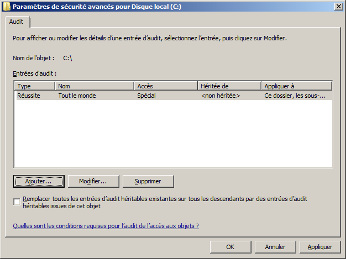The width and height of the screenshot is (346, 259).
Task: Click the Nom column header
Action: pos(95,86)
